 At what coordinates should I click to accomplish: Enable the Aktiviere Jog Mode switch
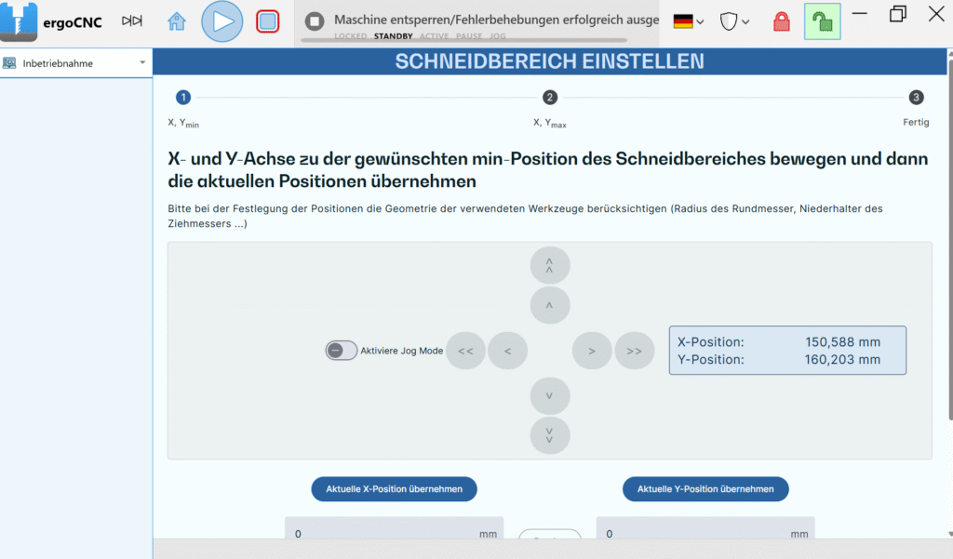coord(341,351)
